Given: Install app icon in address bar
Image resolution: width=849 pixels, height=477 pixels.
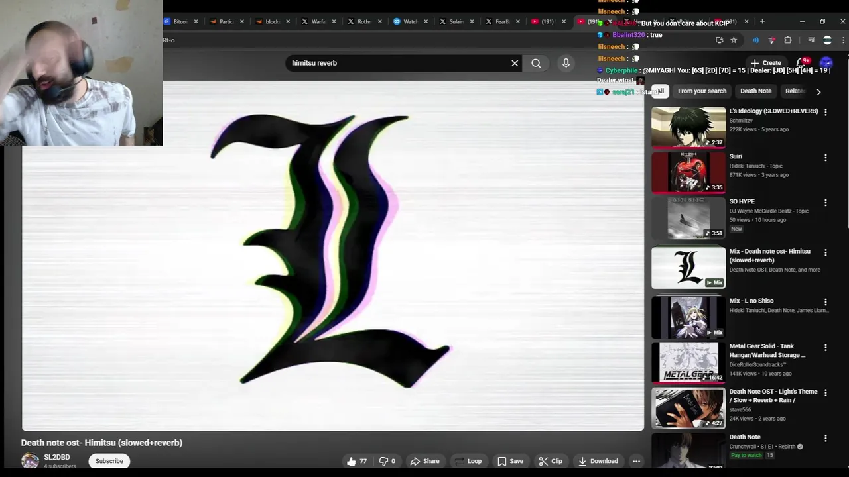Looking at the screenshot, I should pyautogui.click(x=719, y=40).
